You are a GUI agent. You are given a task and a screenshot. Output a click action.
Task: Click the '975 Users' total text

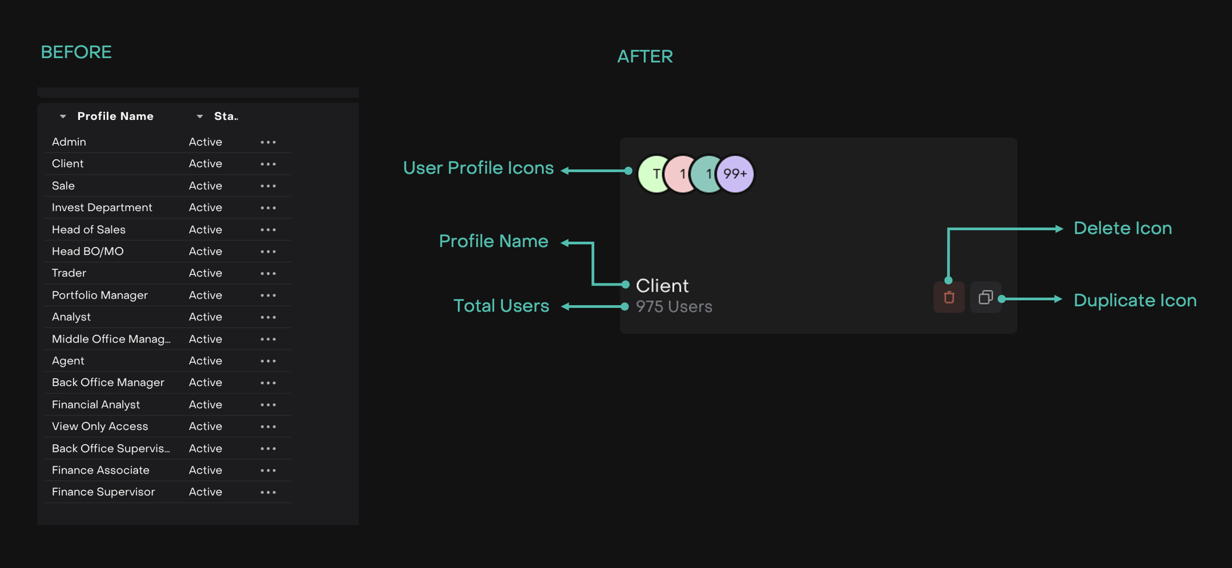[x=674, y=307]
